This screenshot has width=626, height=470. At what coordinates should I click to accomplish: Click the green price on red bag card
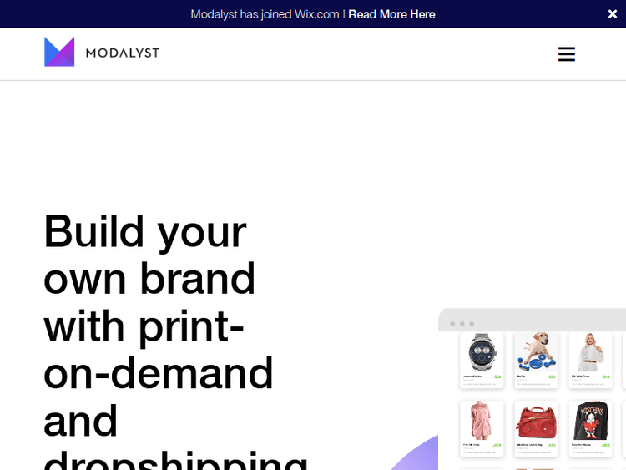coord(551,446)
